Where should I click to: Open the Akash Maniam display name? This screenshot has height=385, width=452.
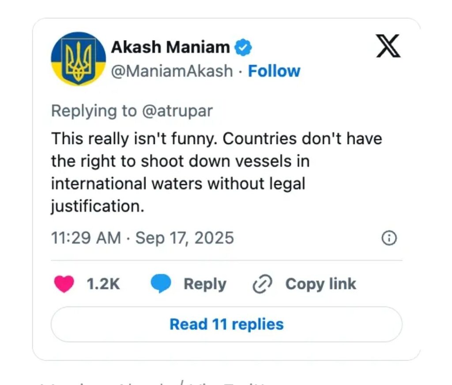(170, 47)
